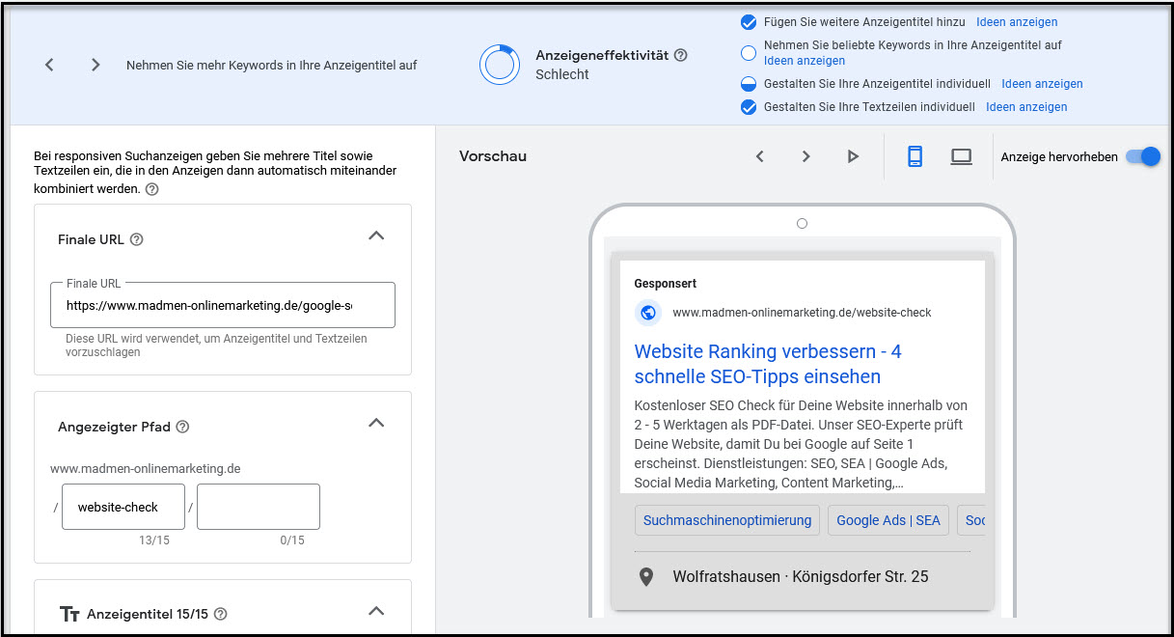Click ad description text 'Kostenloser SEO Check'
1174x637 pixels.
[801, 444]
